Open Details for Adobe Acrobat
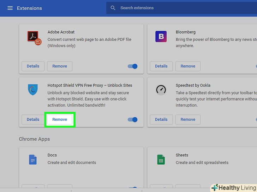 33,66
